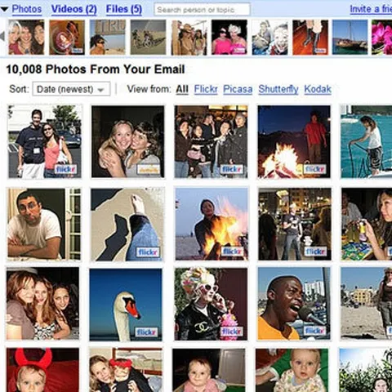Click the flickr badge on the bare foot photo
This screenshot has width=392, height=392.
(x=148, y=252)
